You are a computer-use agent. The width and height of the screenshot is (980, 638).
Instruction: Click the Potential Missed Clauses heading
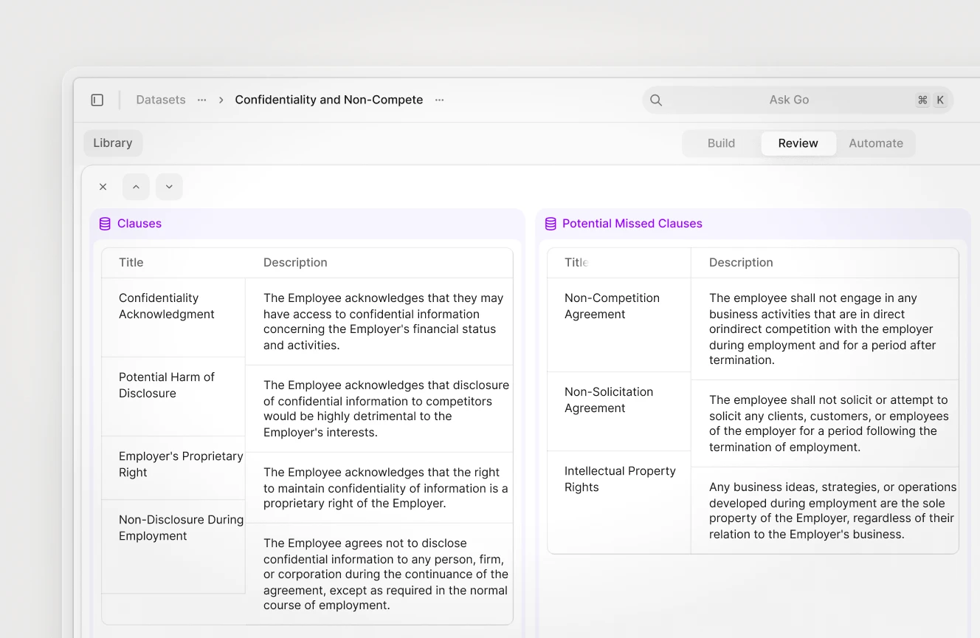pos(632,224)
